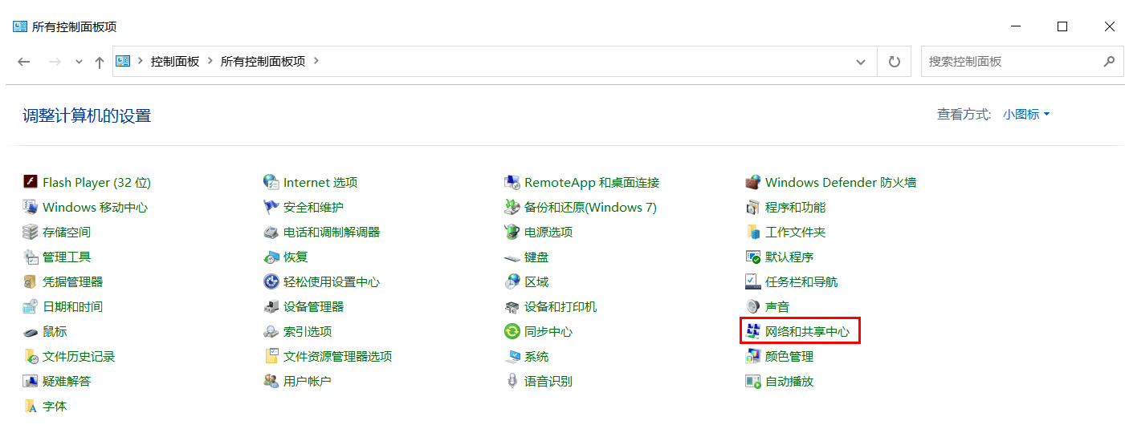Click the Windows 移动中心 icon
Screen dimensions: 1125x433
tap(31, 207)
